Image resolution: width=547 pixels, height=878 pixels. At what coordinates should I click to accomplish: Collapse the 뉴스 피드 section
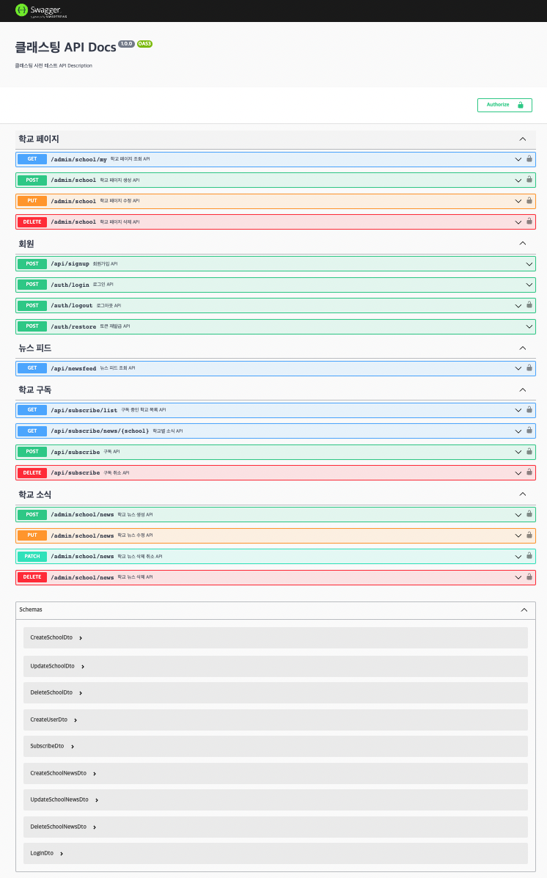(522, 348)
